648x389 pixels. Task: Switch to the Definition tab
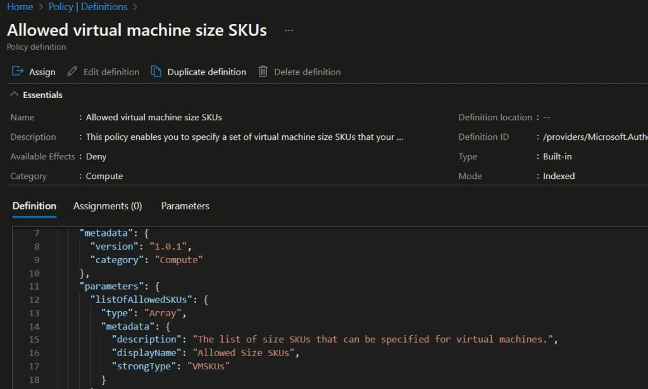34,206
